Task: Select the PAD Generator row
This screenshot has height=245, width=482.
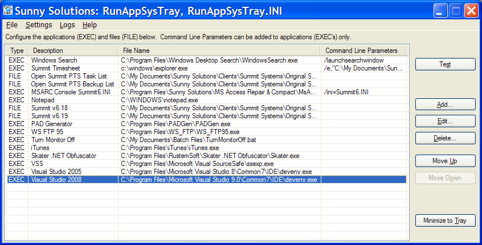Action: point(207,124)
